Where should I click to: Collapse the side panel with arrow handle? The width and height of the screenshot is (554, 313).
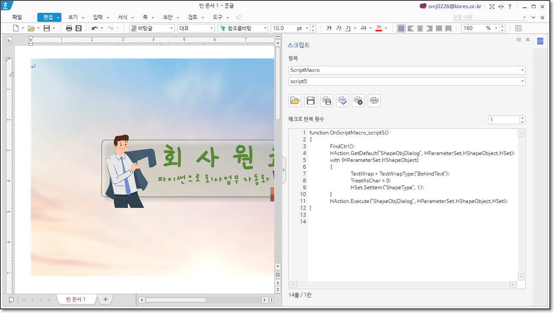(x=284, y=170)
